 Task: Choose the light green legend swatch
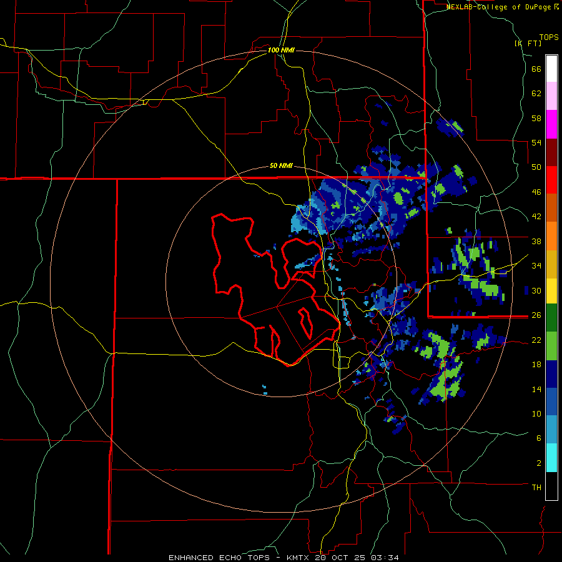(551, 346)
